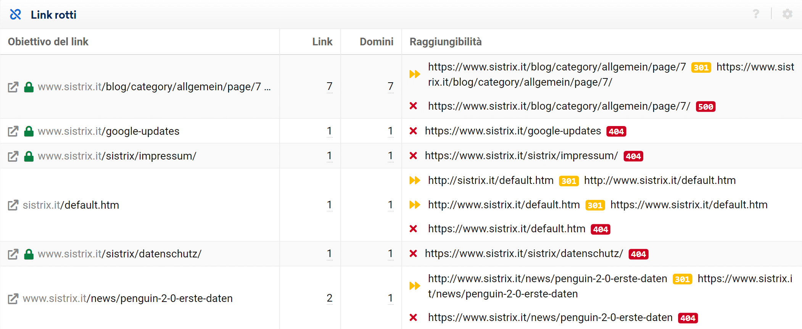
Task: Open external link icon for sistrix/datenschutz/ row
Action: (13, 254)
